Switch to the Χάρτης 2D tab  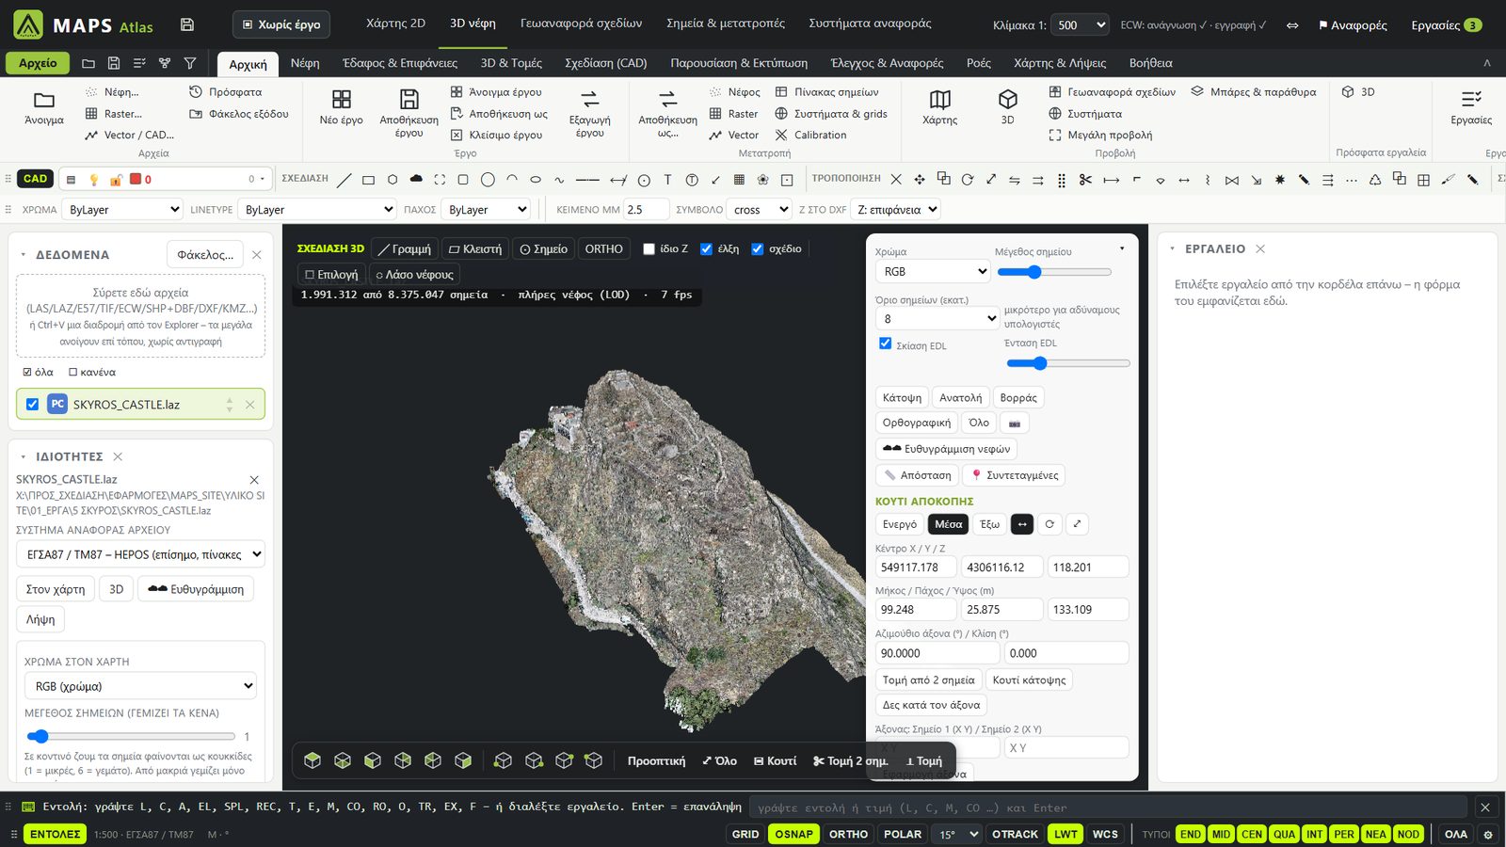pos(395,24)
